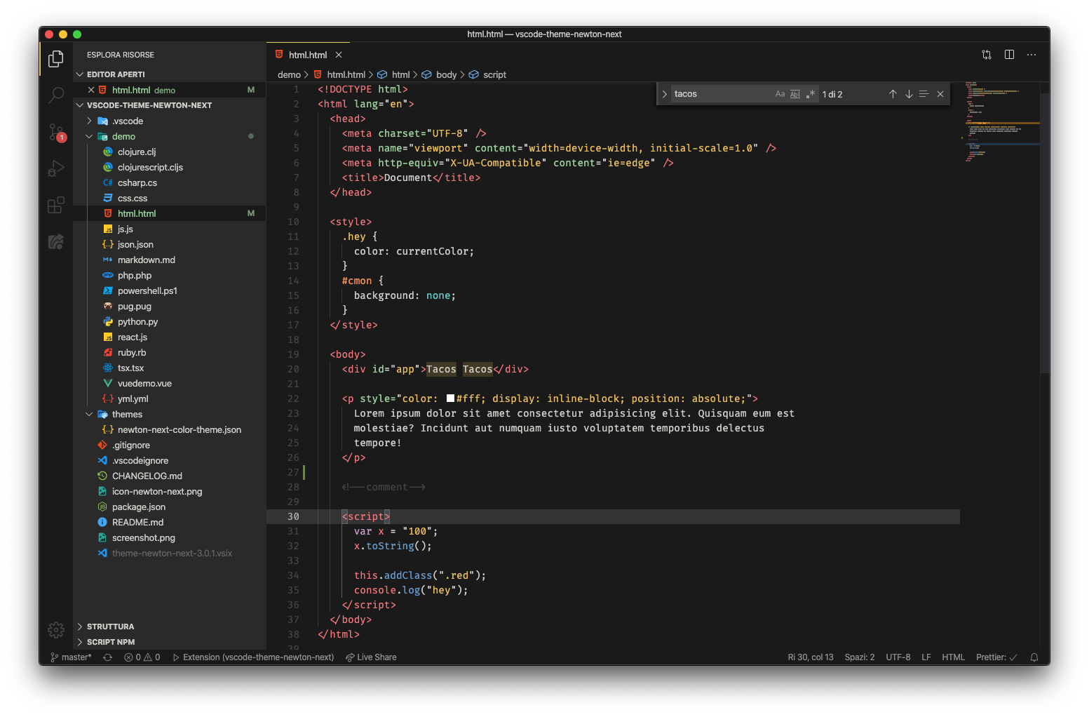This screenshot has width=1089, height=717.
Task: Click the demo breadcrumb
Action: (289, 74)
